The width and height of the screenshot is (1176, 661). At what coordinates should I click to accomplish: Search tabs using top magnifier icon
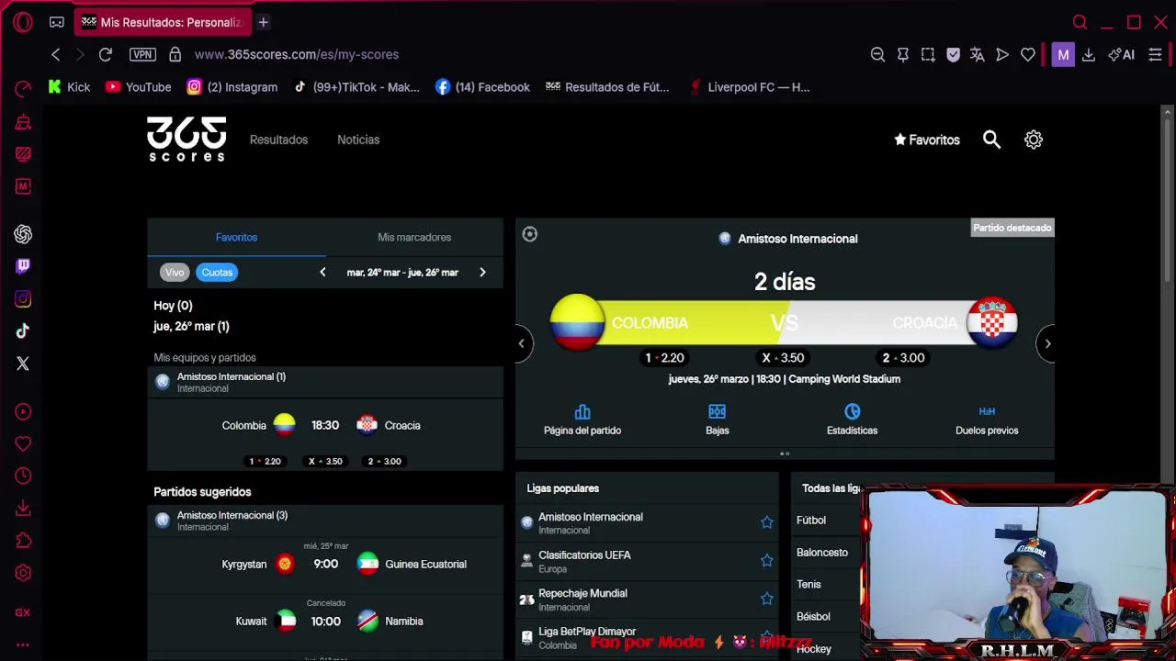click(x=1080, y=22)
